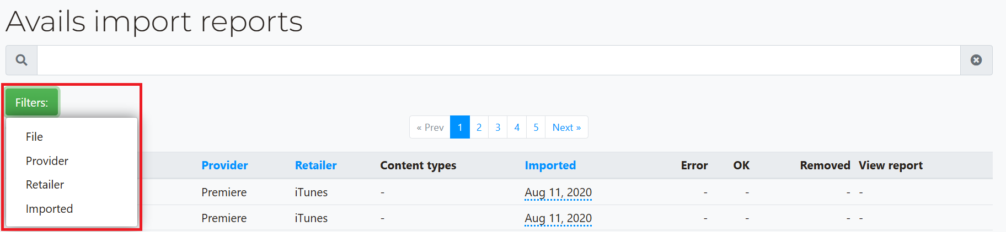Viewport: 1006px width, 232px height.
Task: Go to page 4 of reports
Action: 517,127
